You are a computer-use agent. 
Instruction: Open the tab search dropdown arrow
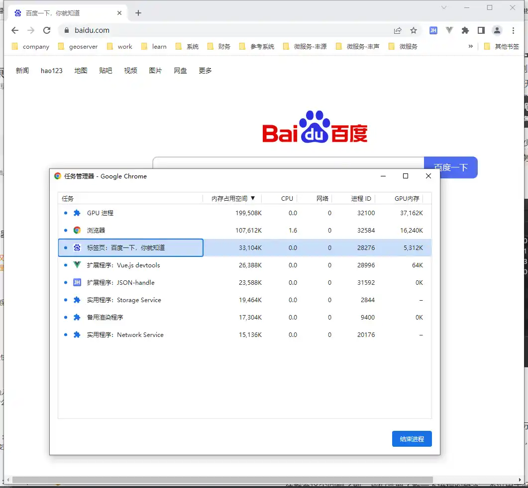pyautogui.click(x=444, y=7)
